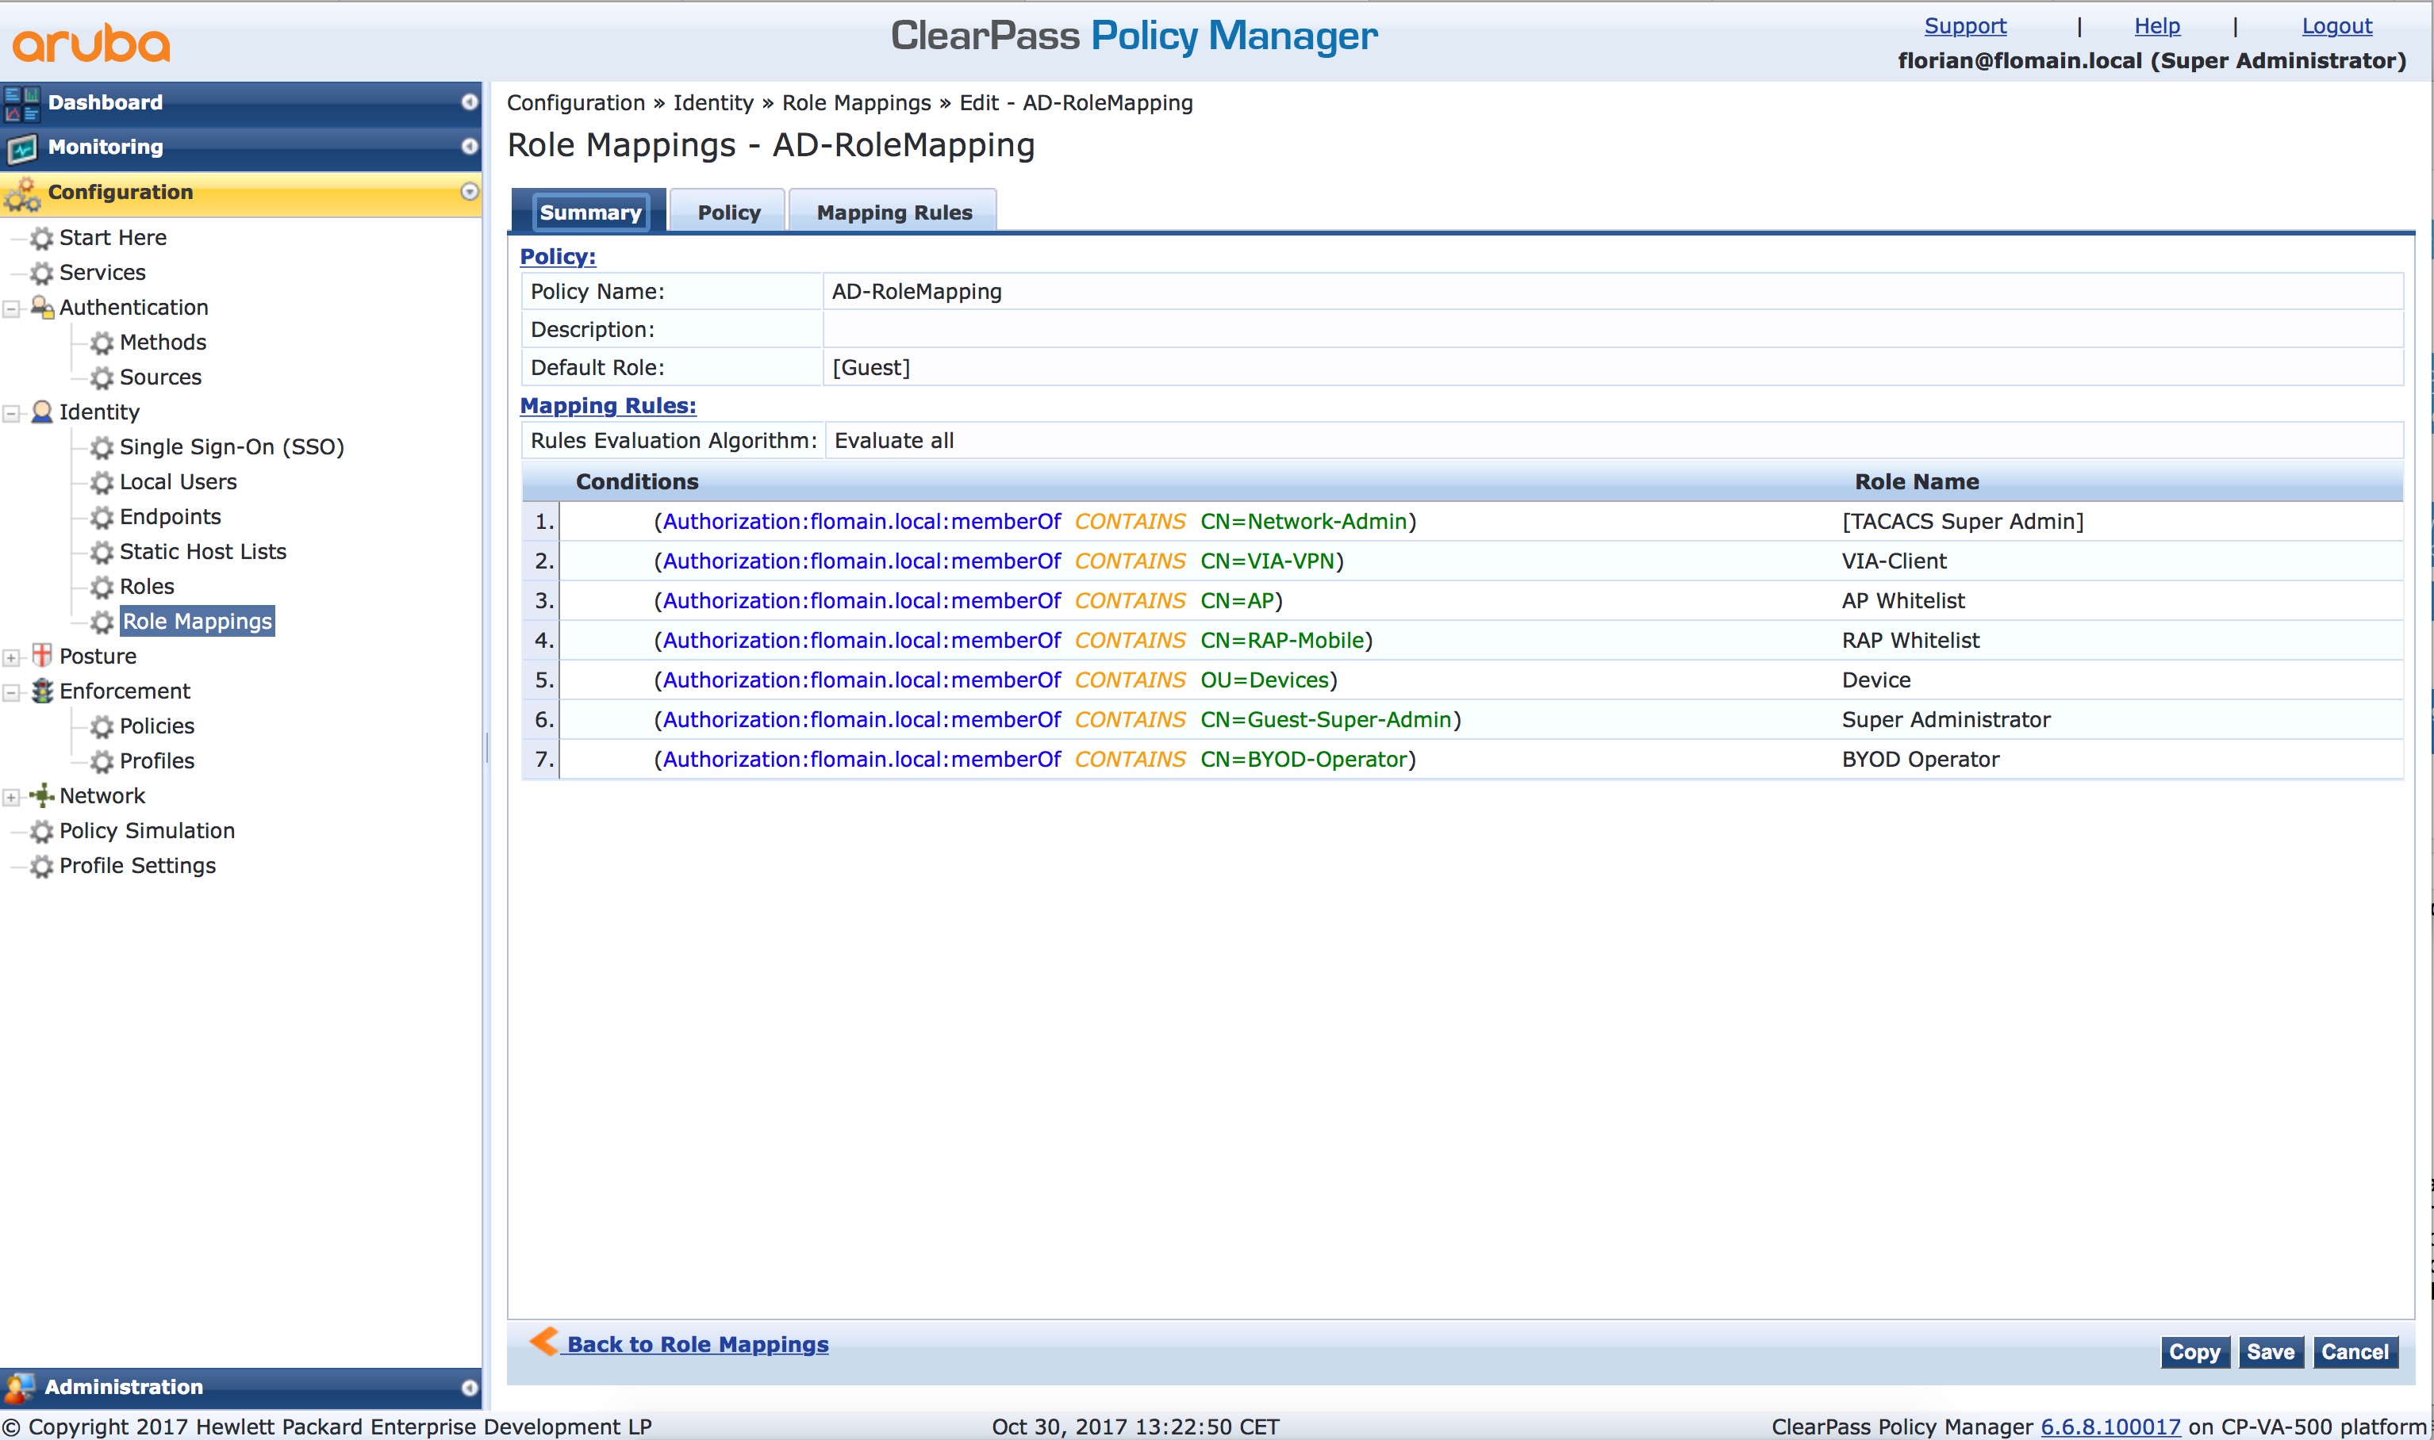The width and height of the screenshot is (2434, 1440).
Task: Open Endpoints tree item
Action: (x=170, y=517)
